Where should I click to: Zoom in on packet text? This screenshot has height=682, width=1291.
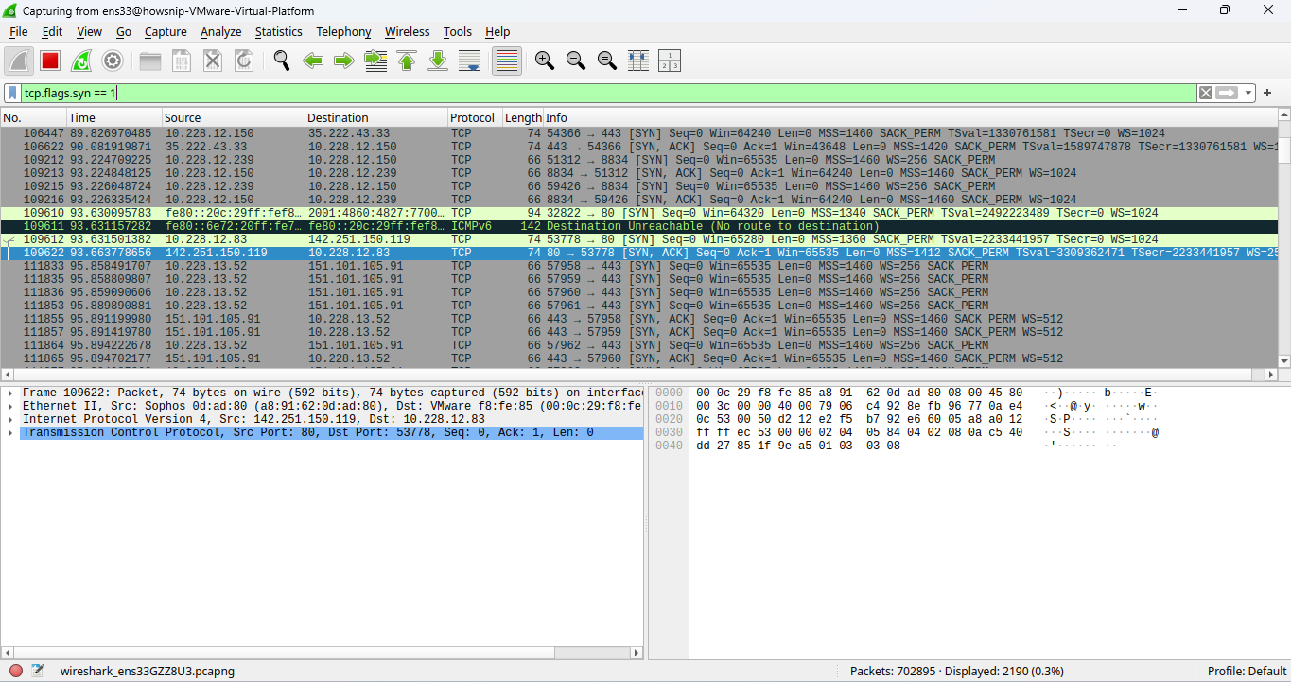coord(545,61)
